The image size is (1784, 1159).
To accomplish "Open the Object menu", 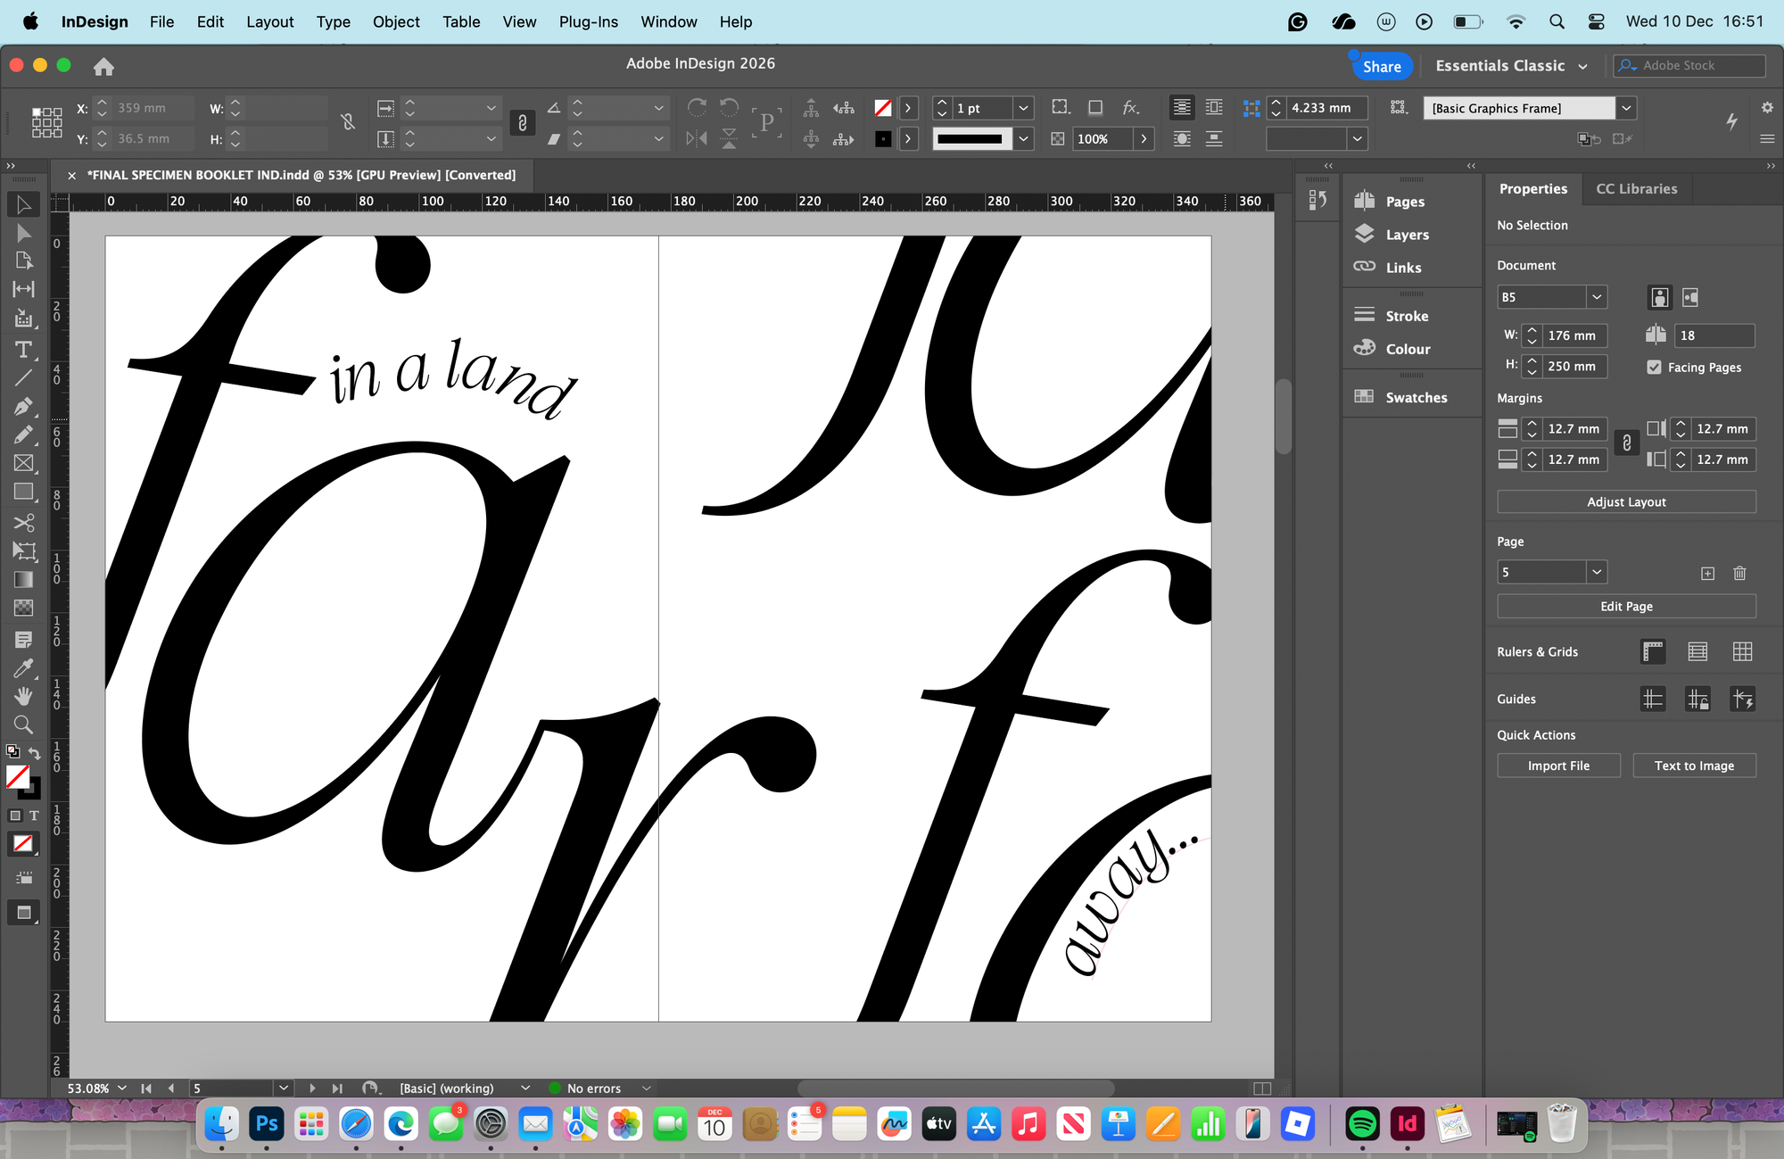I will click(395, 21).
